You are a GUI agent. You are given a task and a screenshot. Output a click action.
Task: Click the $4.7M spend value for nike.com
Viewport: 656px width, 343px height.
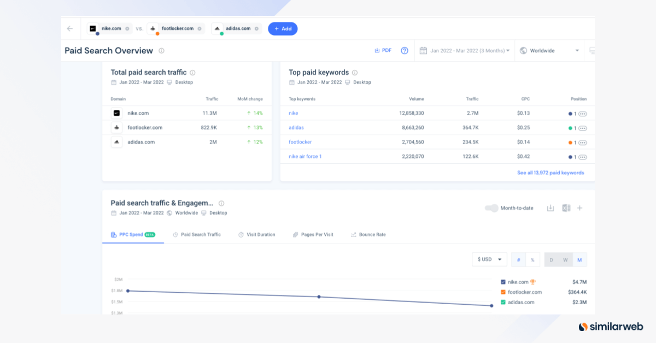click(x=579, y=282)
